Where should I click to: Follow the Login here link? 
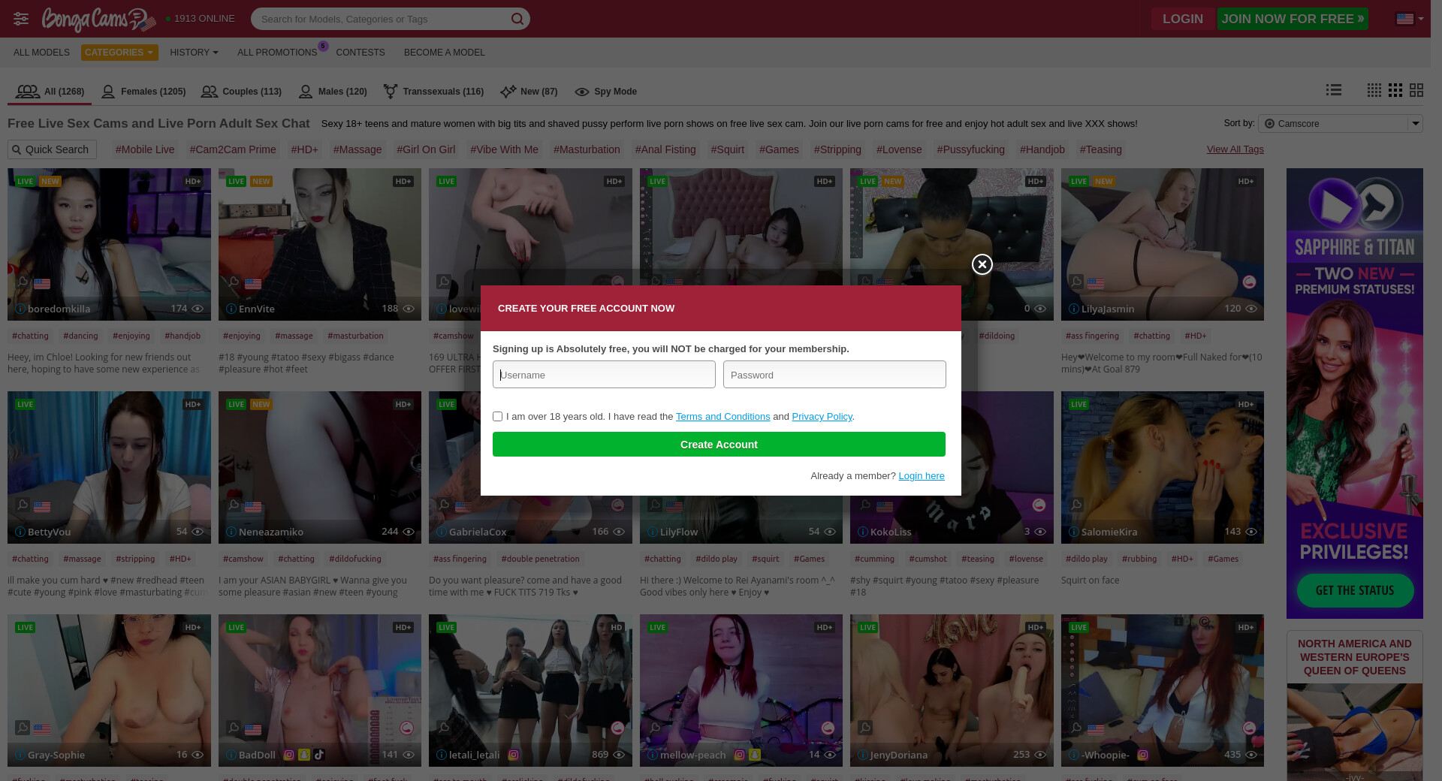coord(921,476)
